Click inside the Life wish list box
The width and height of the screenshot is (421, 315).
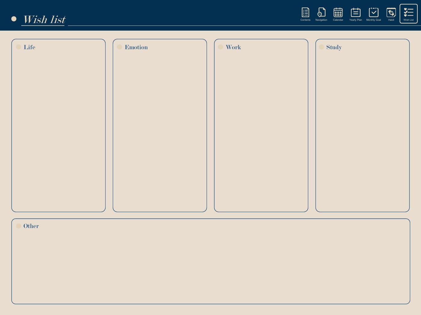(x=58, y=125)
